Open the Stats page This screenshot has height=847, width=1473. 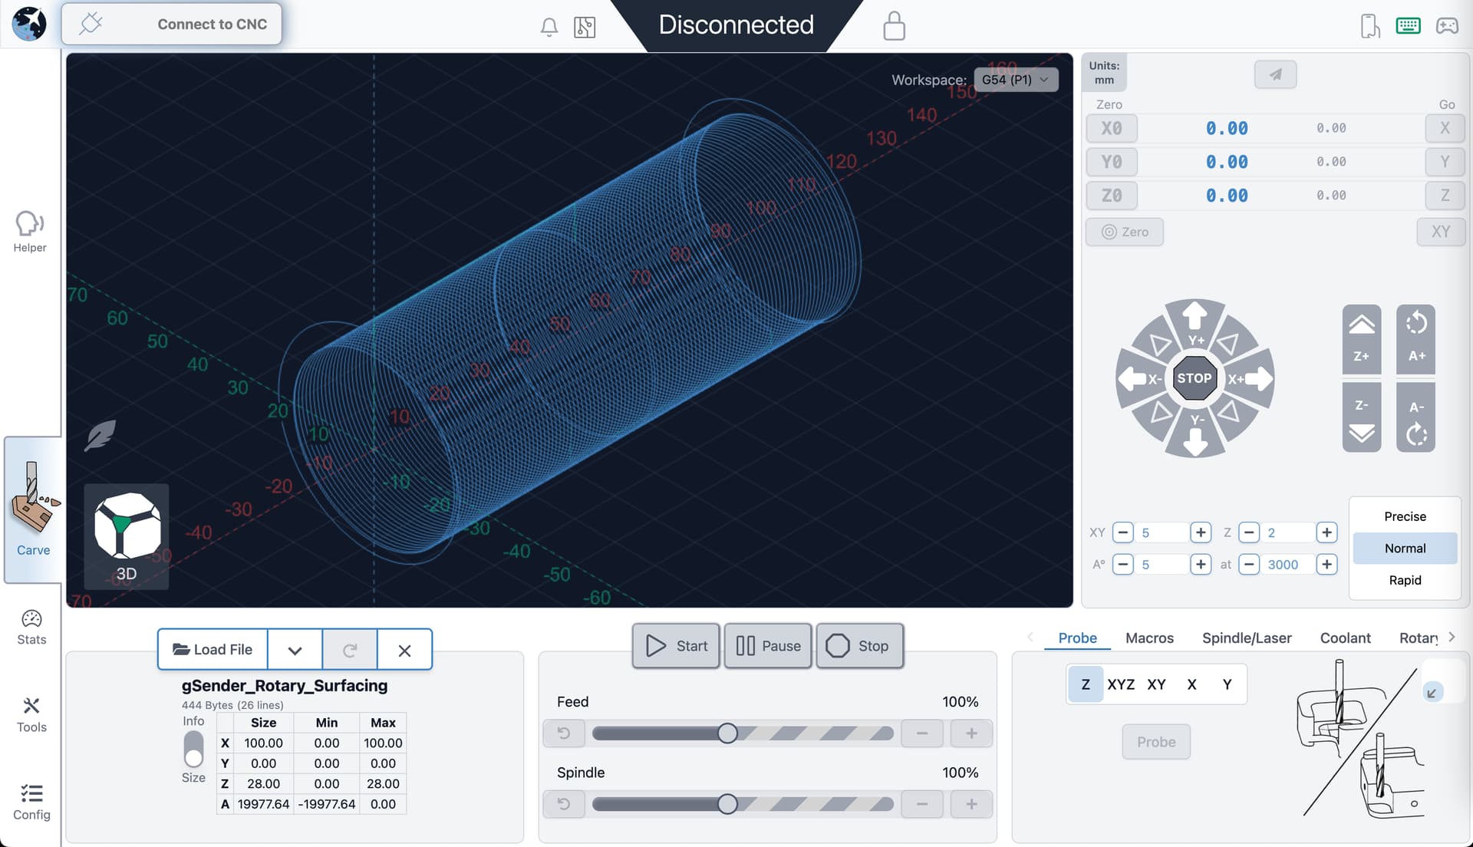tap(31, 627)
